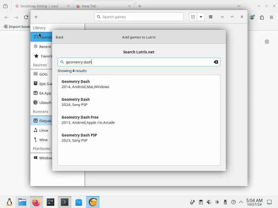Open Firefox View icon
278x208 pixels.
5,6
